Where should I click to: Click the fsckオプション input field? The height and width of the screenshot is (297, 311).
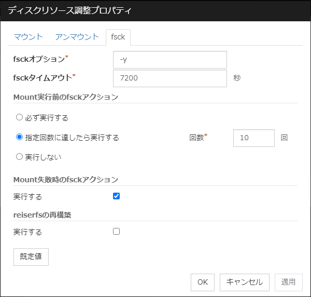(x=169, y=60)
